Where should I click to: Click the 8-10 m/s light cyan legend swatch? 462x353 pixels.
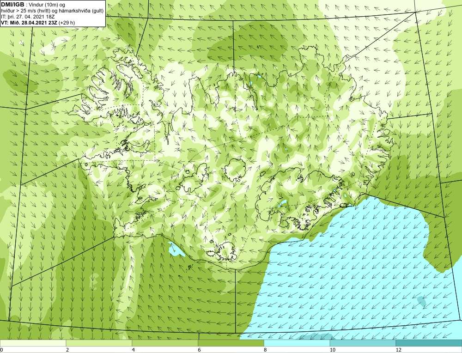tap(297, 343)
